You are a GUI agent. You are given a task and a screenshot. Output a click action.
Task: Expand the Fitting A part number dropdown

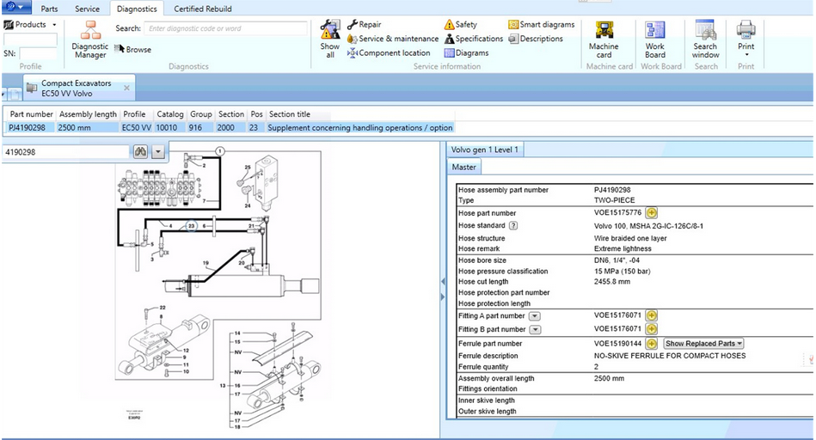point(535,315)
